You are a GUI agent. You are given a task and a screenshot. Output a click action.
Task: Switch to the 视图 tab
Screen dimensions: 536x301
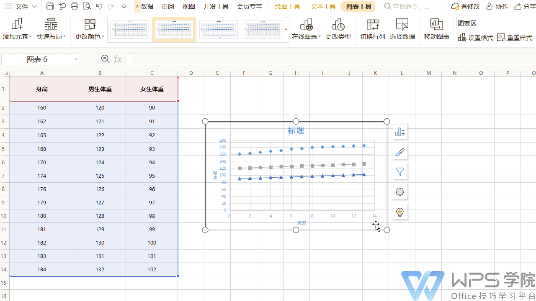tap(189, 6)
